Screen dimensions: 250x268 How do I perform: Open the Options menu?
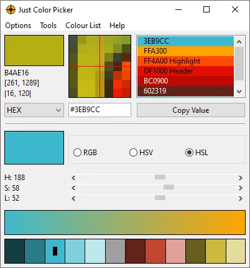pyautogui.click(x=18, y=26)
